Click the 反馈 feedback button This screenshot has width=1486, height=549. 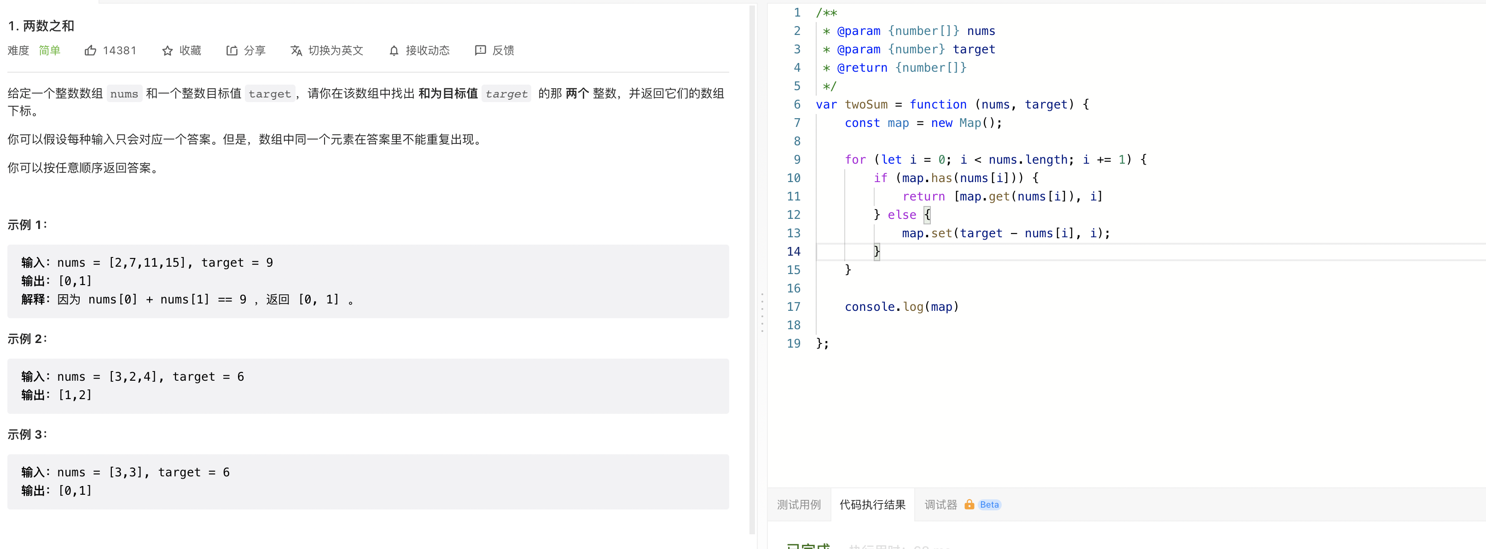tap(494, 51)
